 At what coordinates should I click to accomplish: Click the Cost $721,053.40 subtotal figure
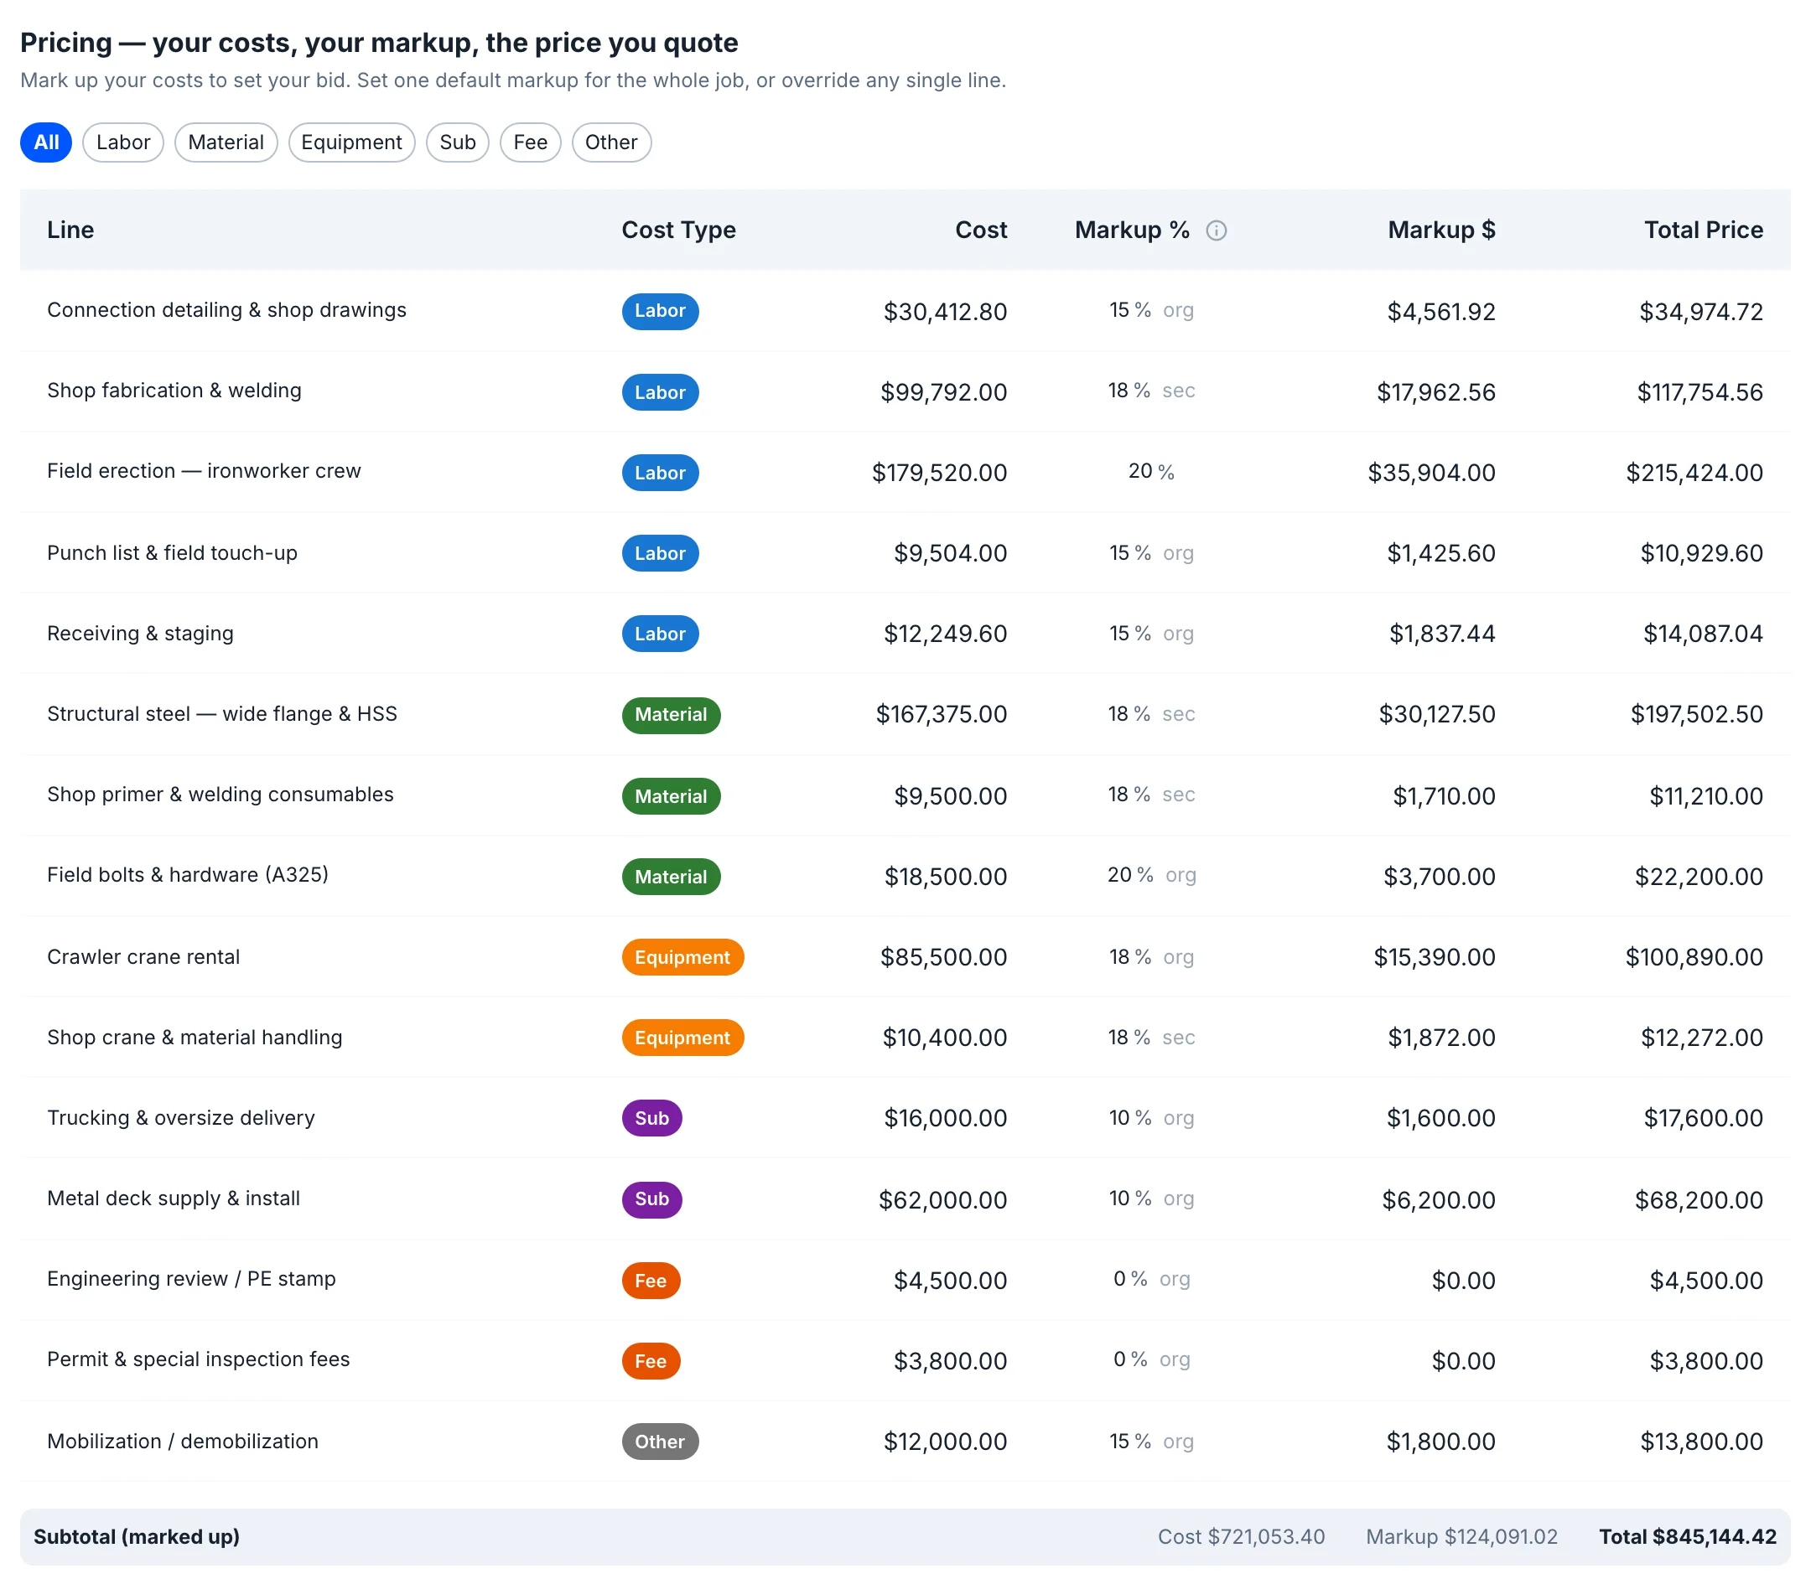click(1241, 1538)
